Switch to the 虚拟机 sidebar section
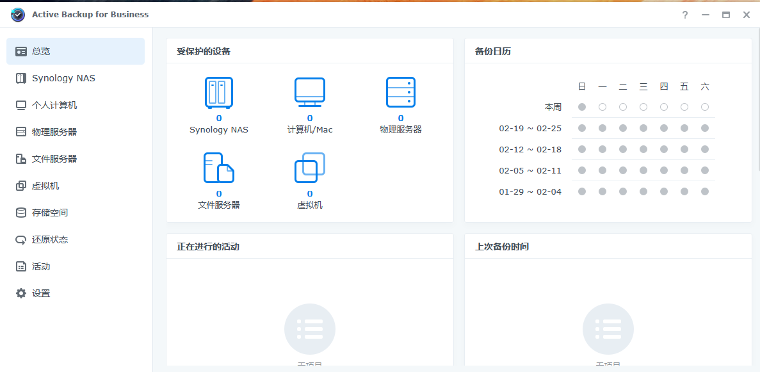Image resolution: width=760 pixels, height=372 pixels. (x=76, y=186)
